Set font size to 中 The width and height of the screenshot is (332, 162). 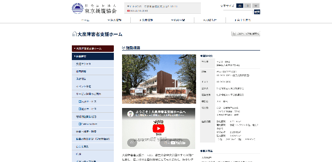click(248, 6)
